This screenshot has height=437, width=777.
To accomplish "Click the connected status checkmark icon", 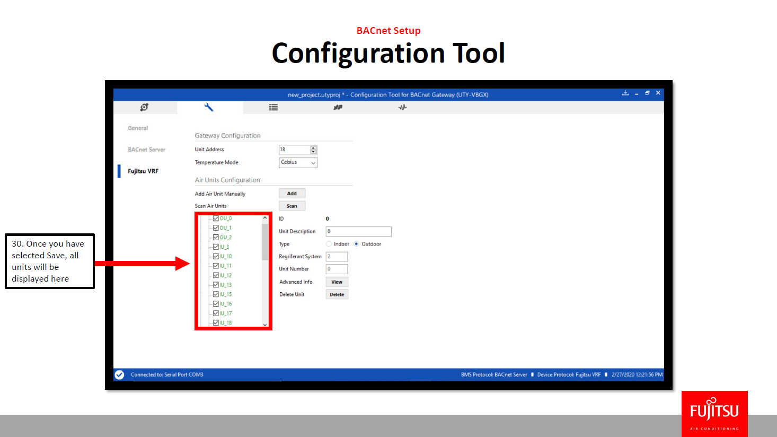I will pos(120,374).
